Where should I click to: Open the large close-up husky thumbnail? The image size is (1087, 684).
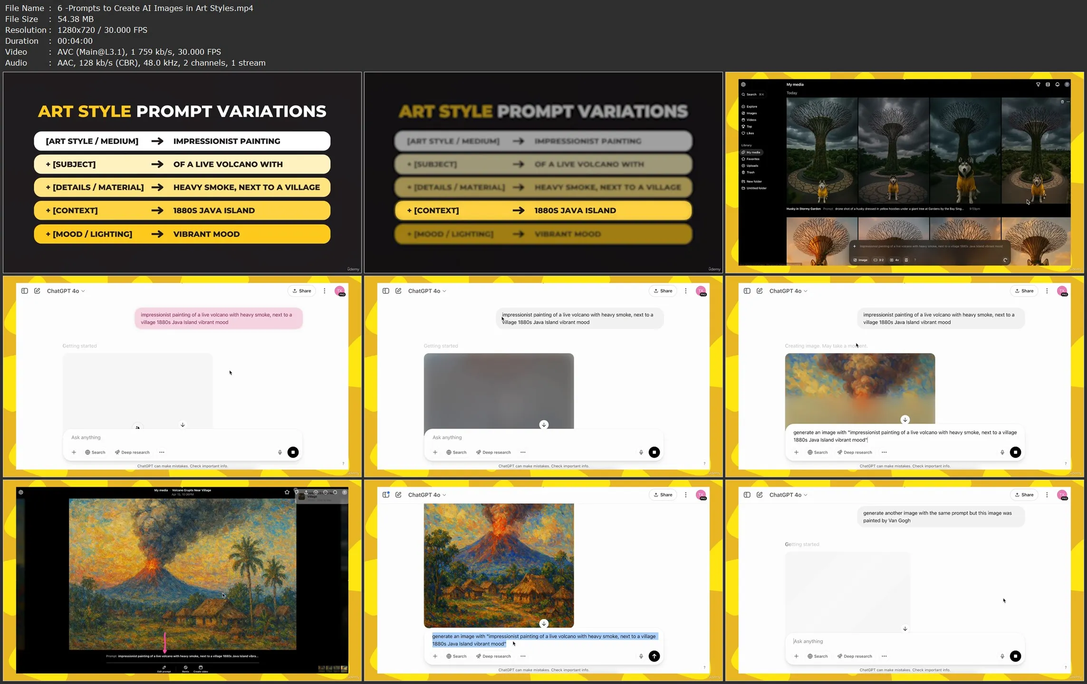click(x=965, y=151)
